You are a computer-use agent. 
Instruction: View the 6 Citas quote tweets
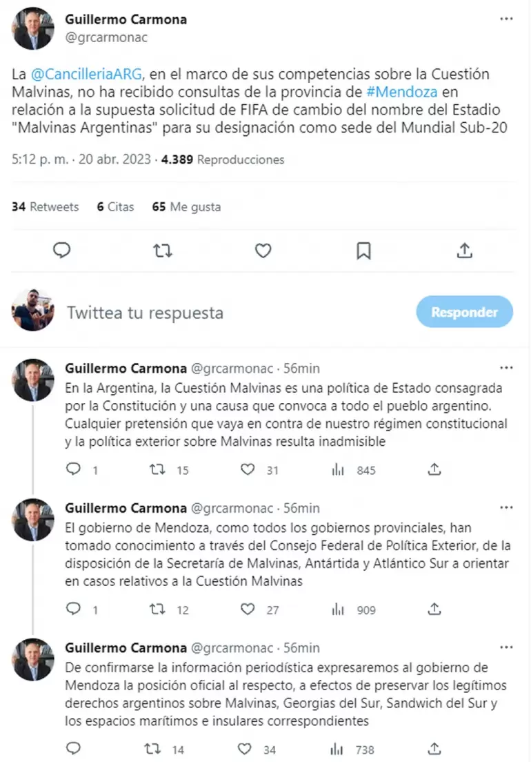114,206
